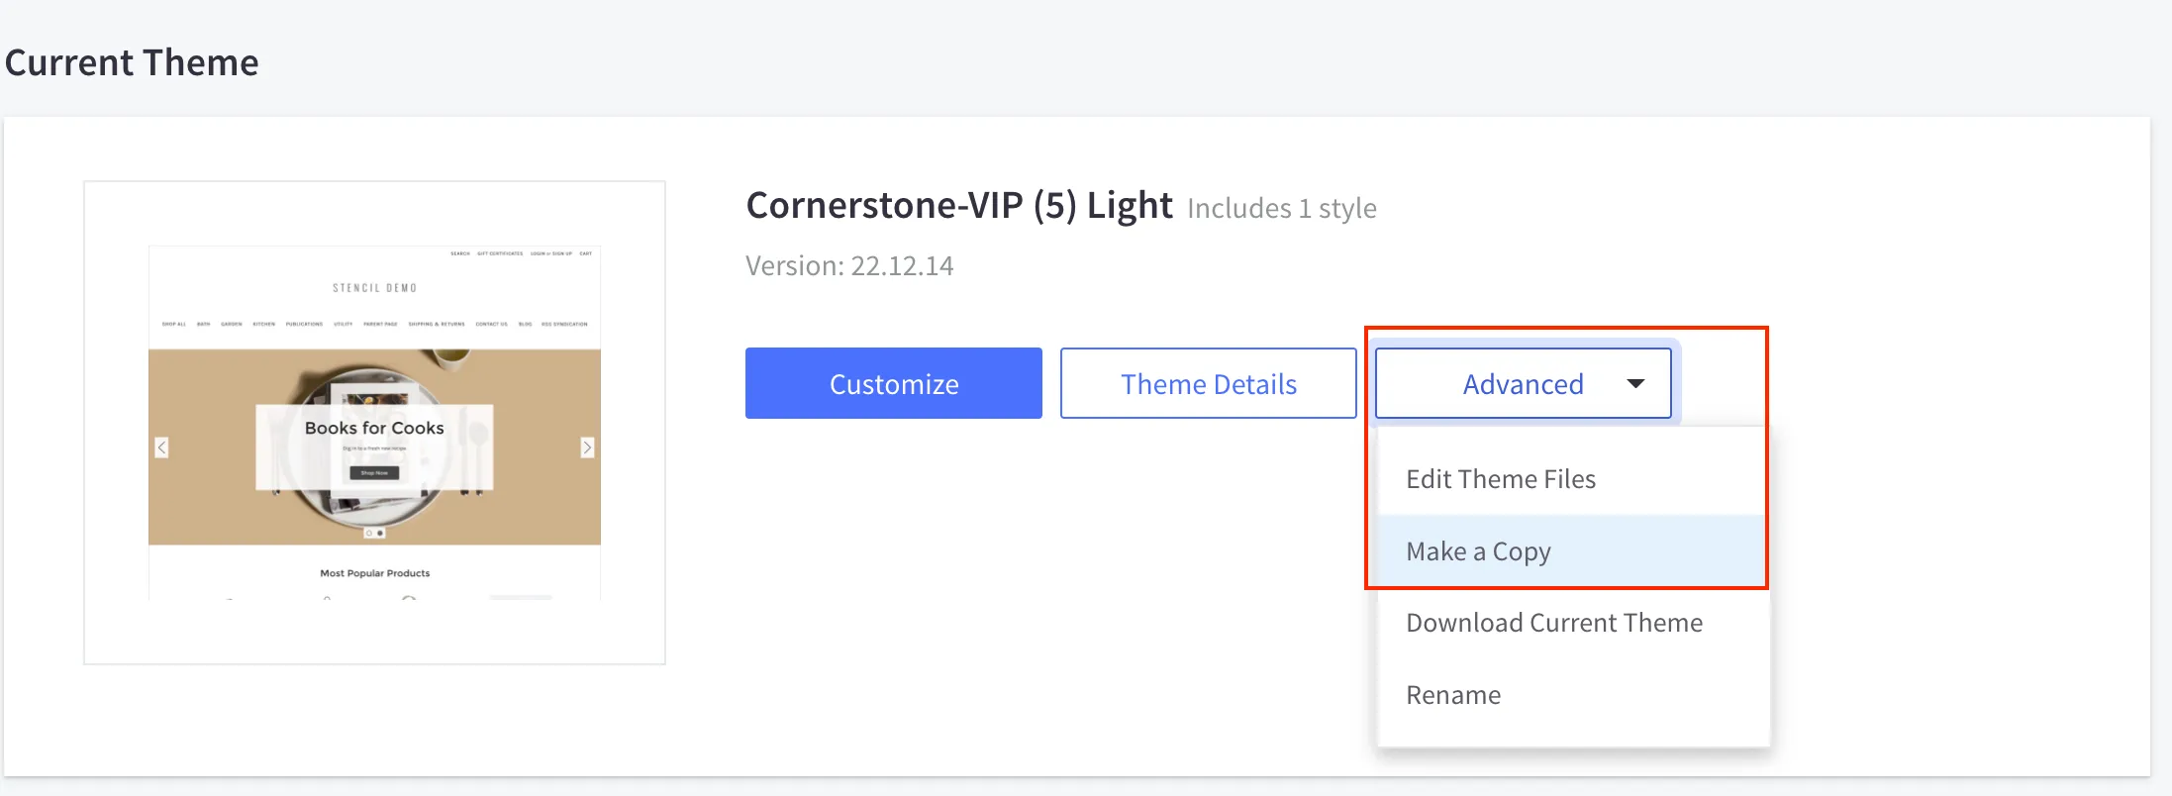Click SEARCH link in theme preview header
This screenshot has width=2172, height=796.
point(459,254)
